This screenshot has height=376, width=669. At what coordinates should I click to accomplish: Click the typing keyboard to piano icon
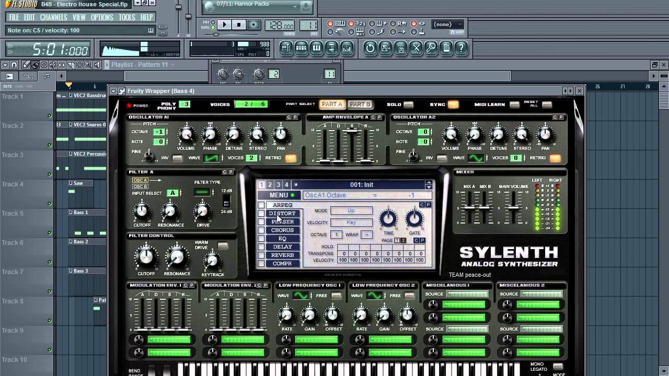click(x=340, y=23)
